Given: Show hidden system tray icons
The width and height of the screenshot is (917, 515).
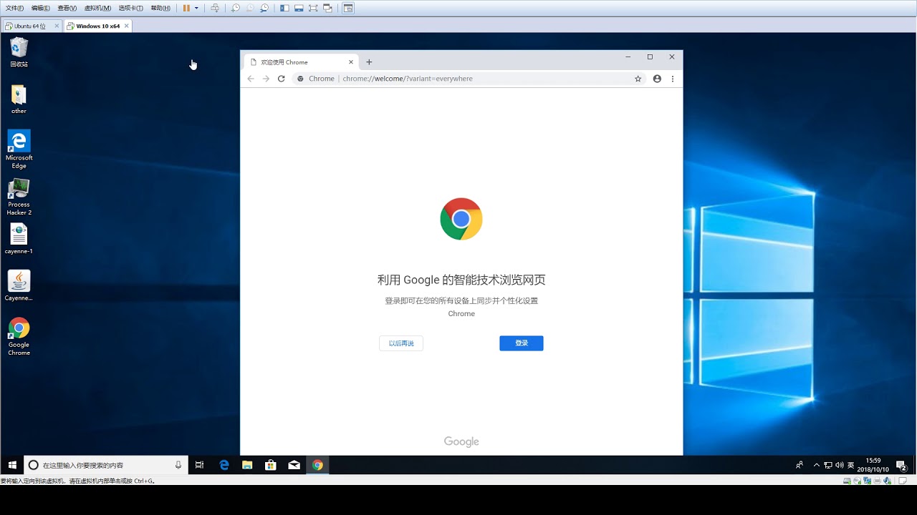Looking at the screenshot, I should (x=817, y=465).
